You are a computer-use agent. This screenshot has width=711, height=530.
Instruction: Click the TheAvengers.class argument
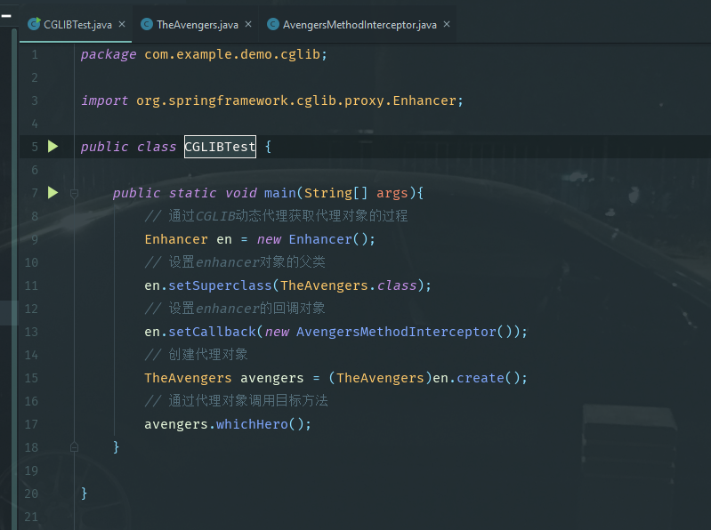tap(348, 285)
